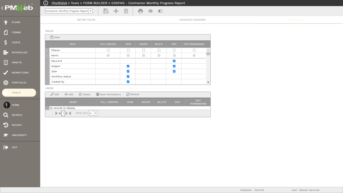This screenshot has width=343, height=193.
Task: Uncheck Edit for Record # field
Action: (x=174, y=61)
